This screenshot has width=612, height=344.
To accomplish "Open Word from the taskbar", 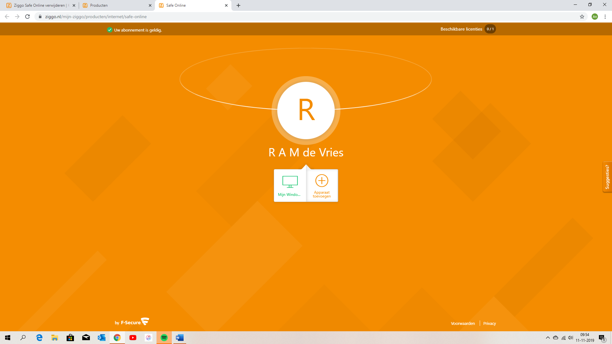I will (180, 338).
